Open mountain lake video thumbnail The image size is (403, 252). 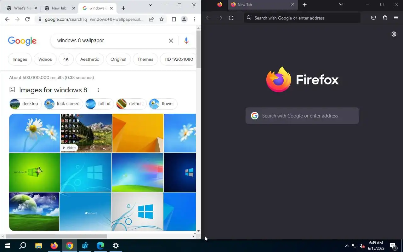pyautogui.click(x=86, y=133)
